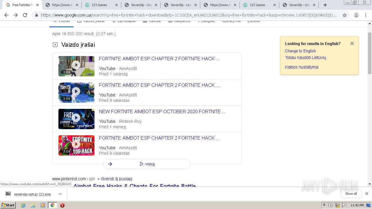This screenshot has width=372, height=209.
Task: Click 'Prieš 1 mėnesį' timestamp text
Action: [112, 127]
